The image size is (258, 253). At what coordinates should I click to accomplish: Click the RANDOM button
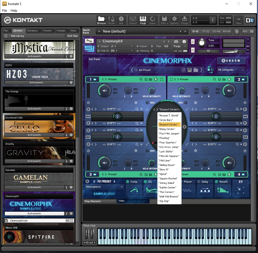pos(231,61)
